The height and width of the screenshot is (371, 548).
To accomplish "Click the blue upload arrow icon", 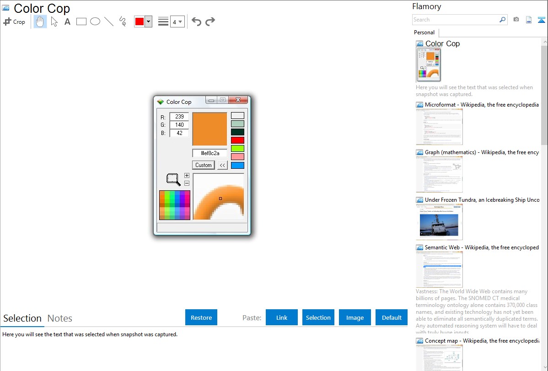I will tap(541, 20).
